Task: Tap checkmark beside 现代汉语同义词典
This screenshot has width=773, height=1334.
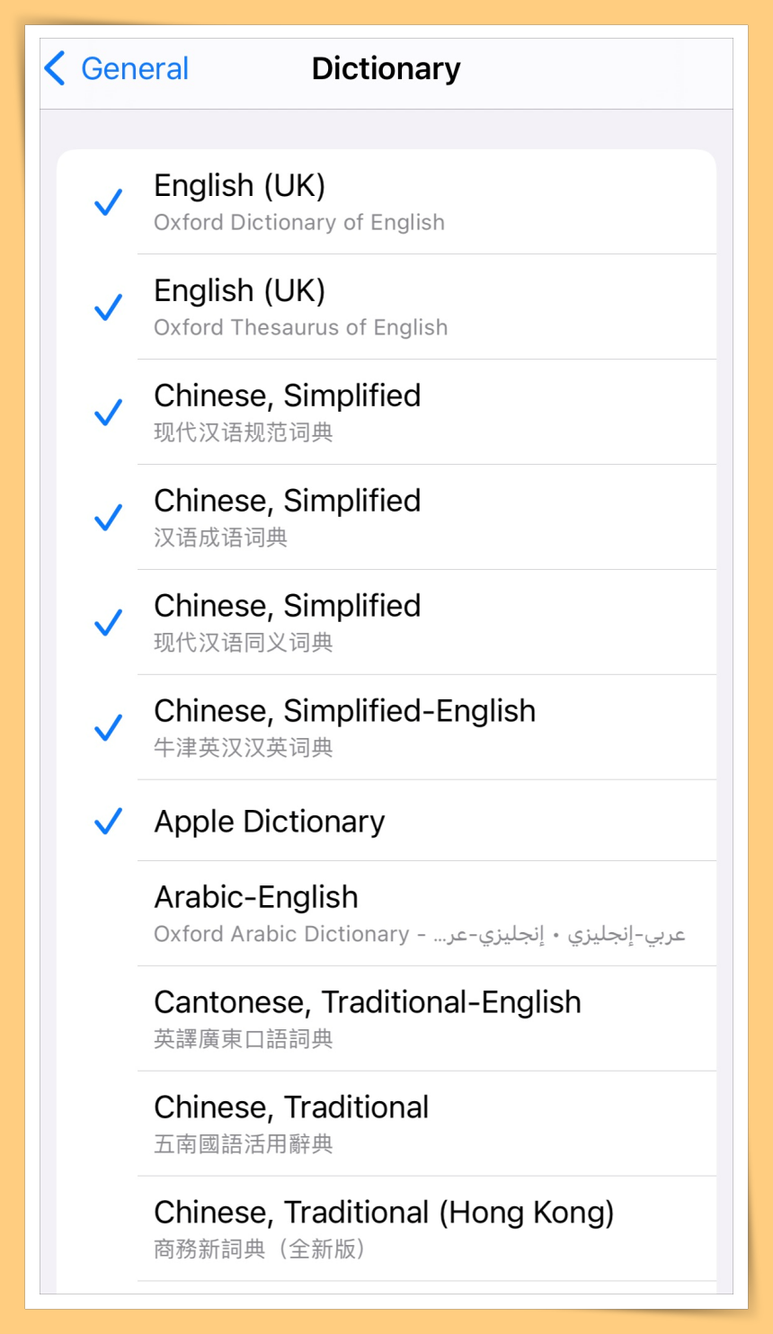Action: (x=109, y=623)
